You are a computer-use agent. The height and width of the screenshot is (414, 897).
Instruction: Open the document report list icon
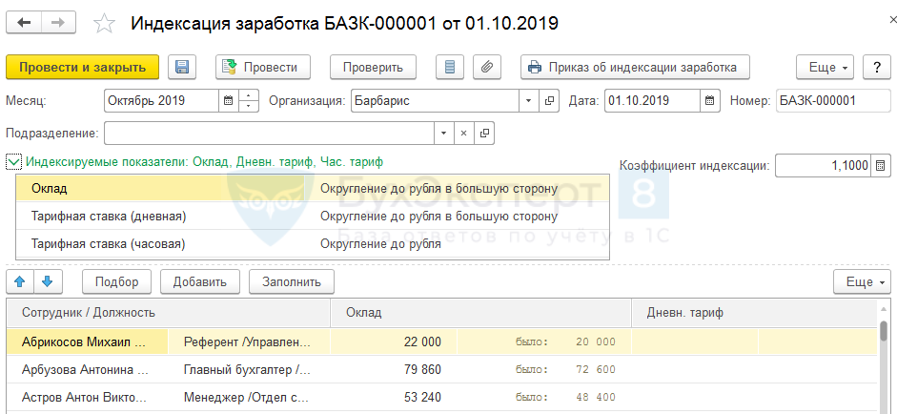point(451,67)
